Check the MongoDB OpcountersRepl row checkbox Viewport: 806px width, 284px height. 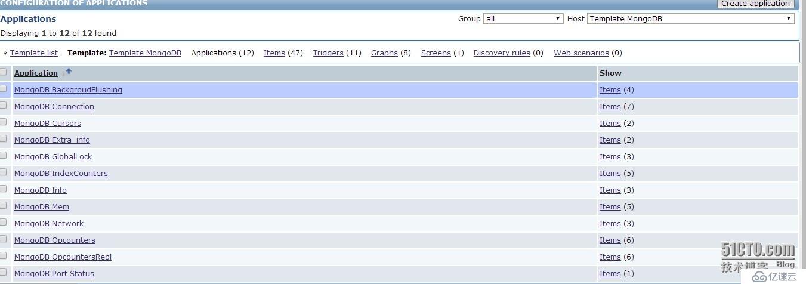[x=4, y=255]
